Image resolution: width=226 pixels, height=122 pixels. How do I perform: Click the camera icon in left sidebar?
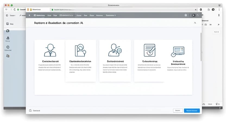8,31
